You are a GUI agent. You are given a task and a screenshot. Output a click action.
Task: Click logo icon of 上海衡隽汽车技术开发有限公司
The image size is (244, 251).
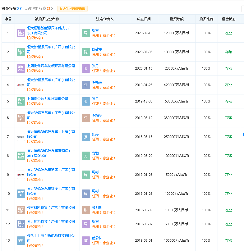point(21,68)
